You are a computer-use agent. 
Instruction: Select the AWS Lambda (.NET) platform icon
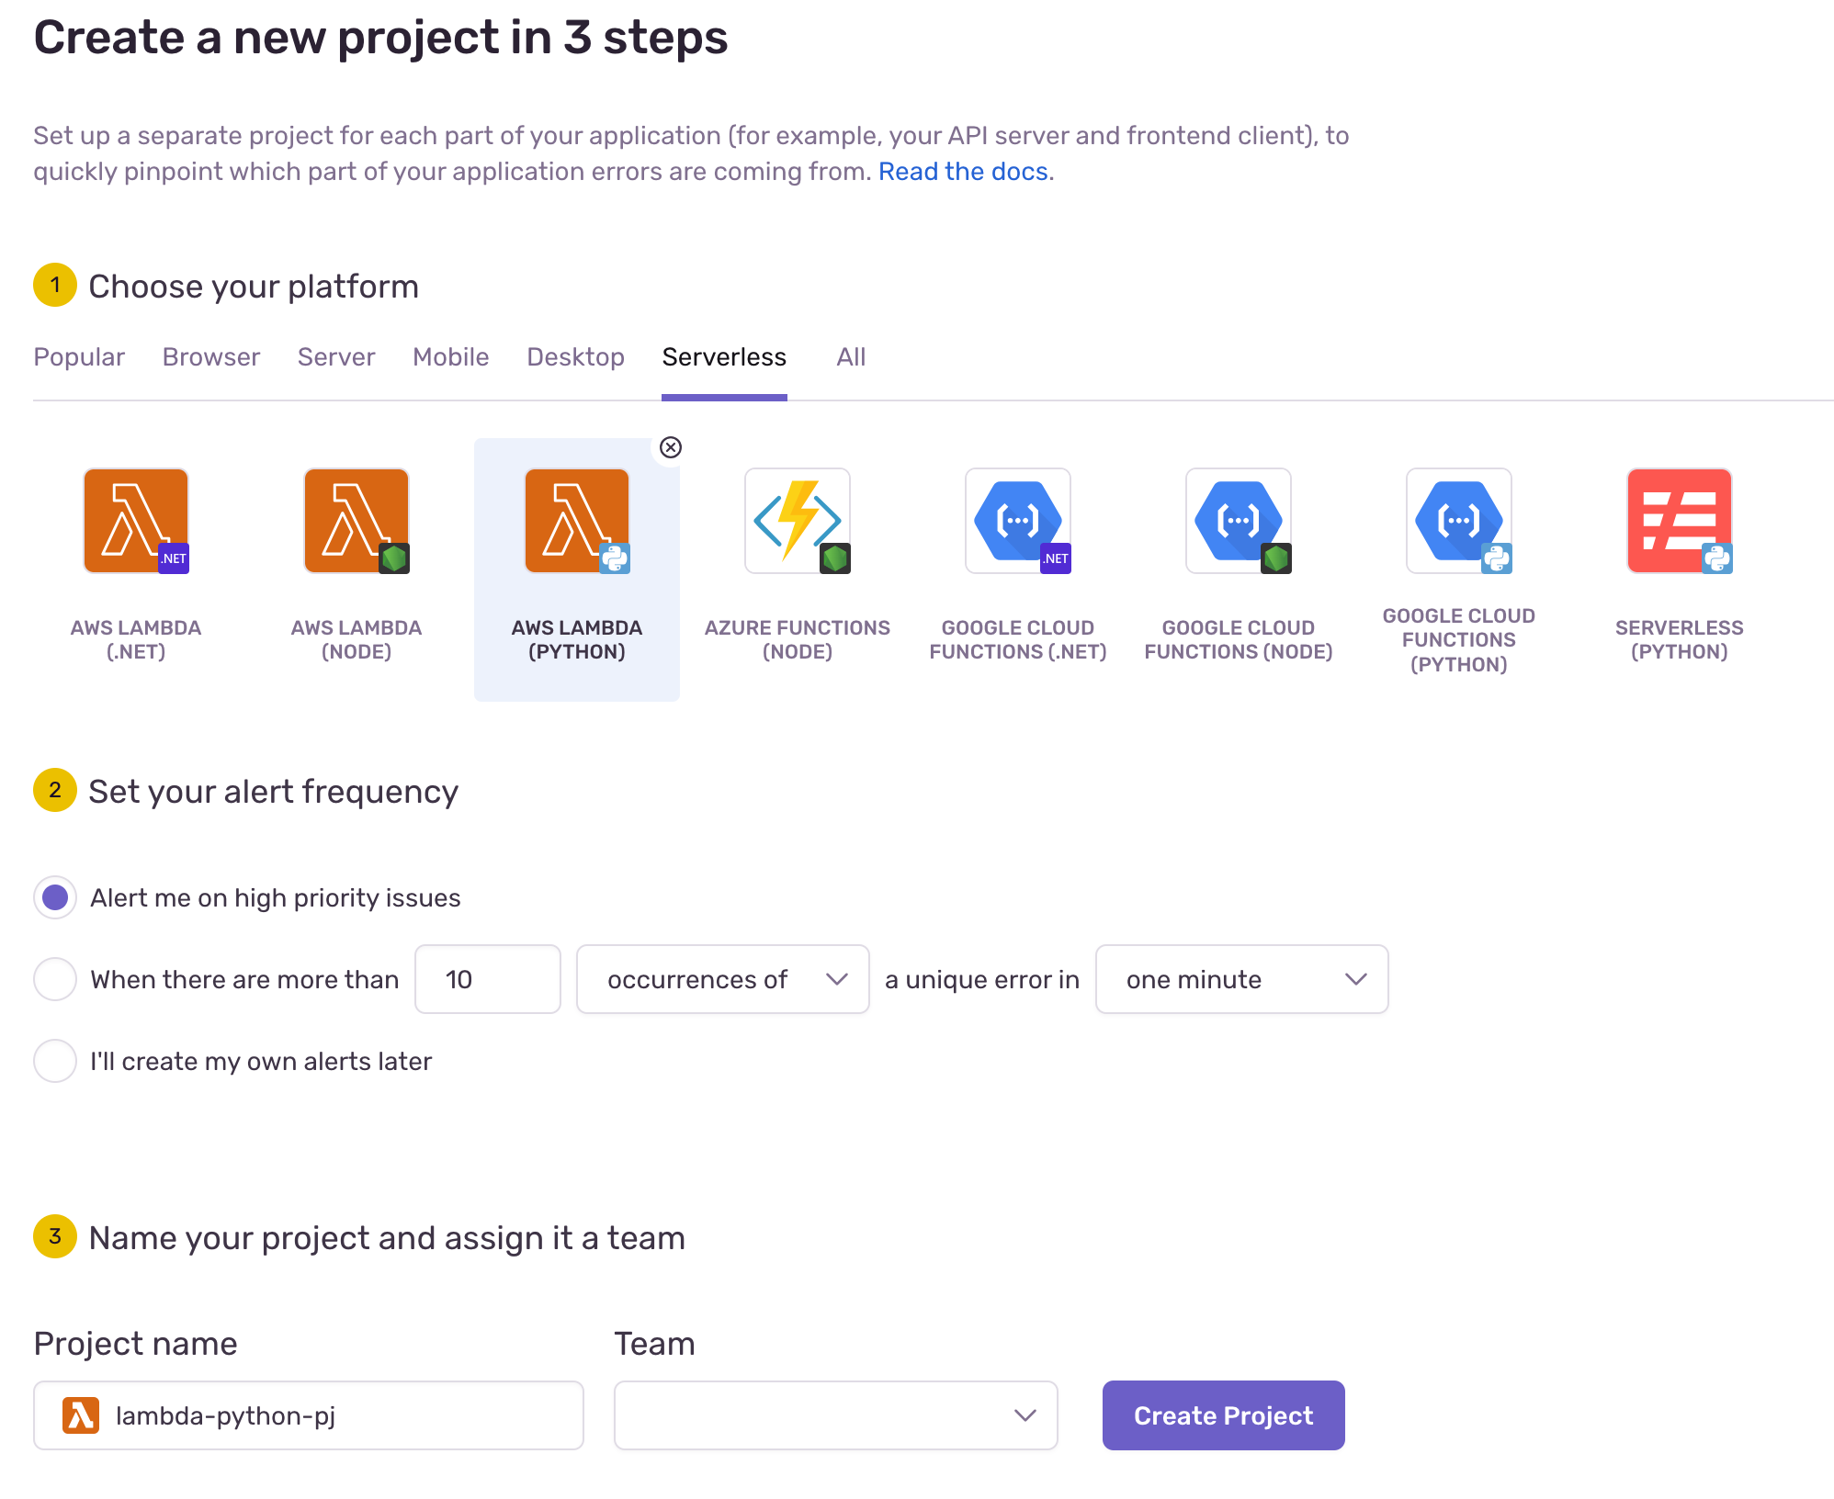coord(136,521)
